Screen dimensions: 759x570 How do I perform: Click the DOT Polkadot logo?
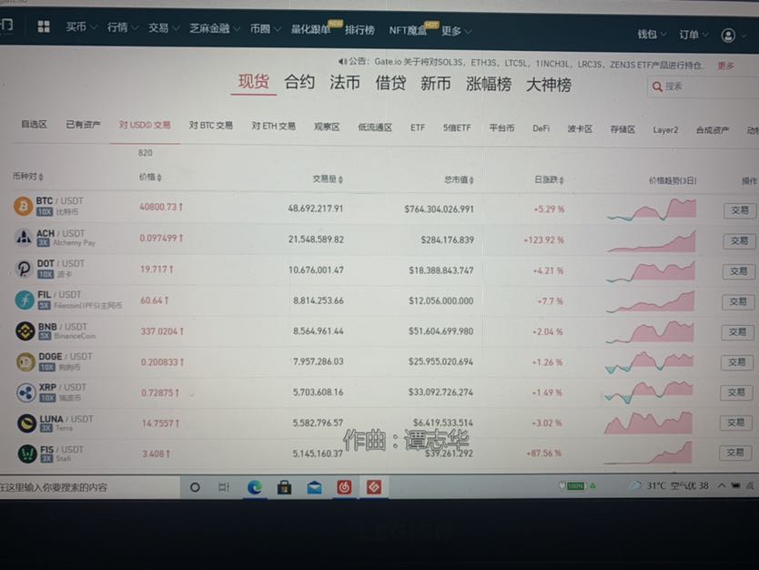point(24,269)
